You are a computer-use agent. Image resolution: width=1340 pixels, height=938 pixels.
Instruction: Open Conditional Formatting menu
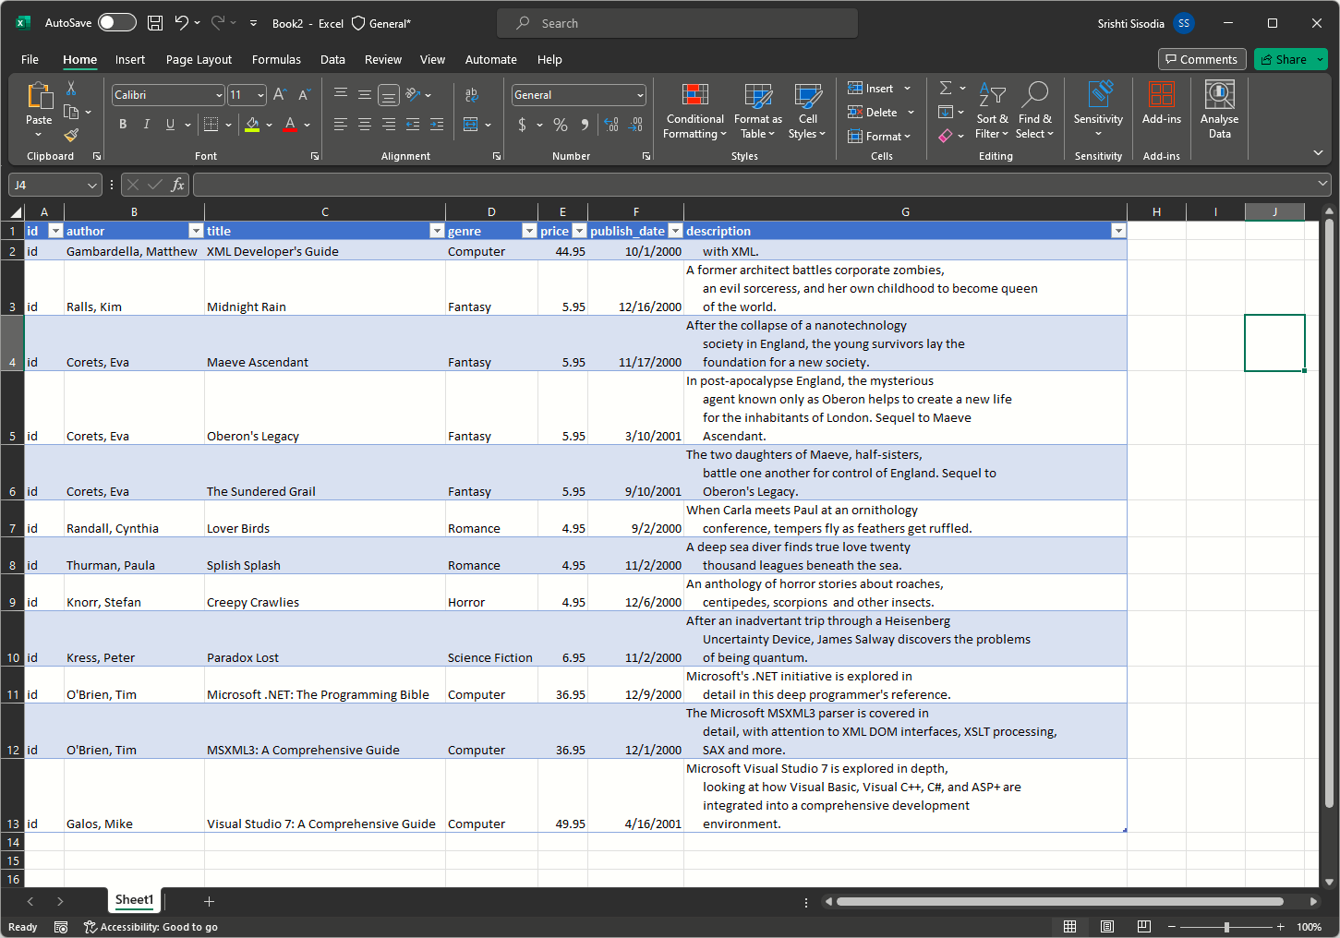[x=694, y=111]
